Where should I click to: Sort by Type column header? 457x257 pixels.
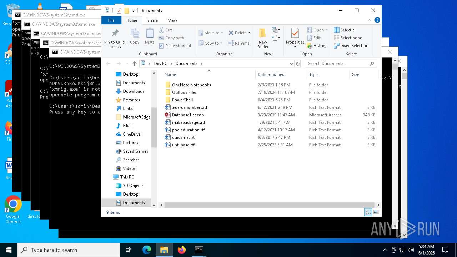pyautogui.click(x=328, y=75)
